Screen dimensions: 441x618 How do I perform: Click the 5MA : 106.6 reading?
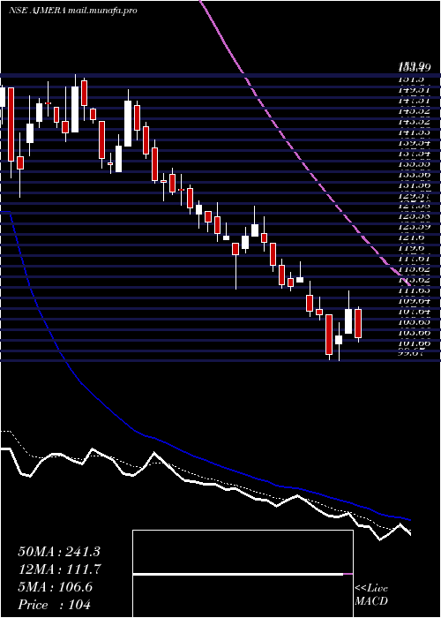click(55, 587)
